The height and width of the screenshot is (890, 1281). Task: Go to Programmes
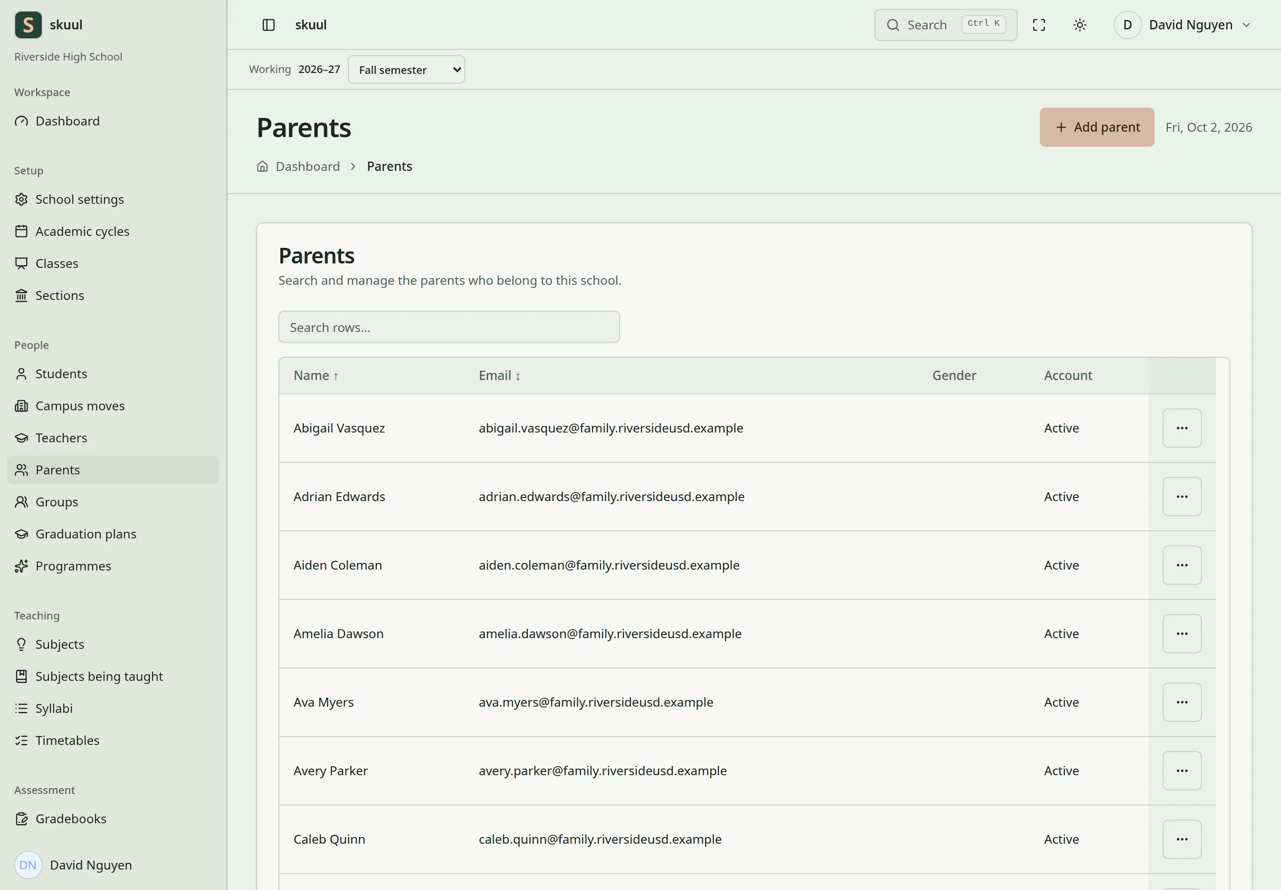[113, 566]
